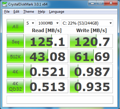This screenshot has height=109, width=120.
Task: Select the 4K QD32 write result 0.935
Action: click(91, 86)
